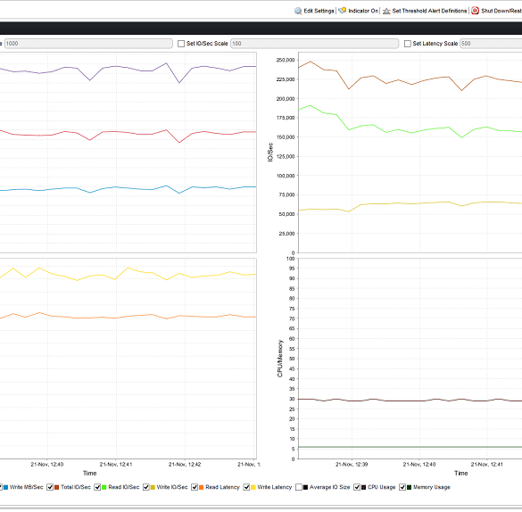
Task: Uncheck the Write IO/Sec legend checkbox
Action: [x=146, y=488]
